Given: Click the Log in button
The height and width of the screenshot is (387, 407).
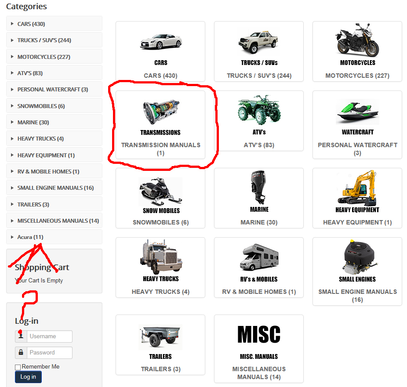Looking at the screenshot, I should [x=28, y=377].
